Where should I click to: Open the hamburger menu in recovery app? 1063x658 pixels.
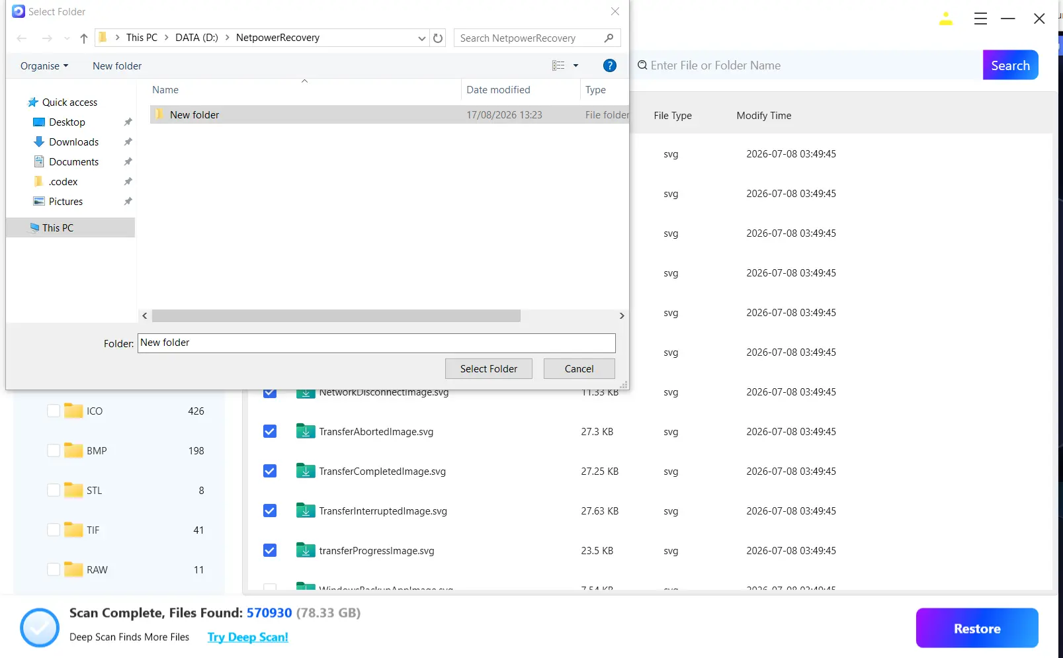tap(980, 19)
